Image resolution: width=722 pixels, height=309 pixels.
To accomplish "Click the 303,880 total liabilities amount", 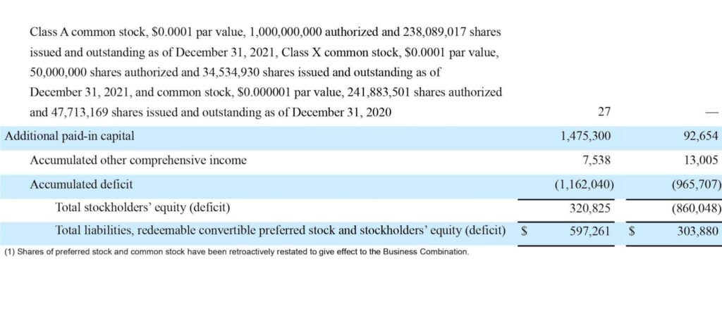I will [697, 232].
